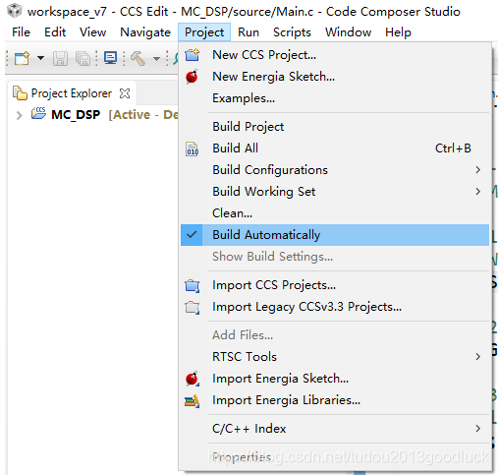Open the Window menu
This screenshot has width=498, height=475.
tap(348, 32)
